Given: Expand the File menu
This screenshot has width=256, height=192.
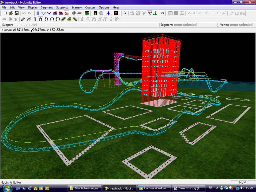Looking at the screenshot, I should [4, 7].
